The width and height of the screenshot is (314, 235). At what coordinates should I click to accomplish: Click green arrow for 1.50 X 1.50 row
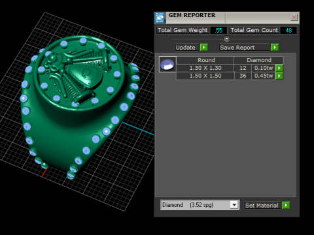(279, 76)
